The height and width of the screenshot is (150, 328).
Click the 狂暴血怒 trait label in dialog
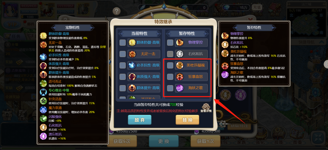pyautogui.click(x=195, y=77)
